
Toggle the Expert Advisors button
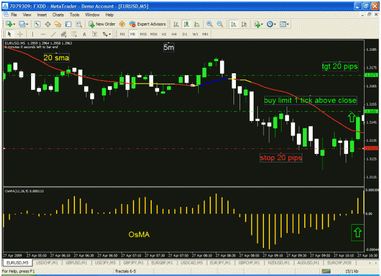click(x=148, y=24)
